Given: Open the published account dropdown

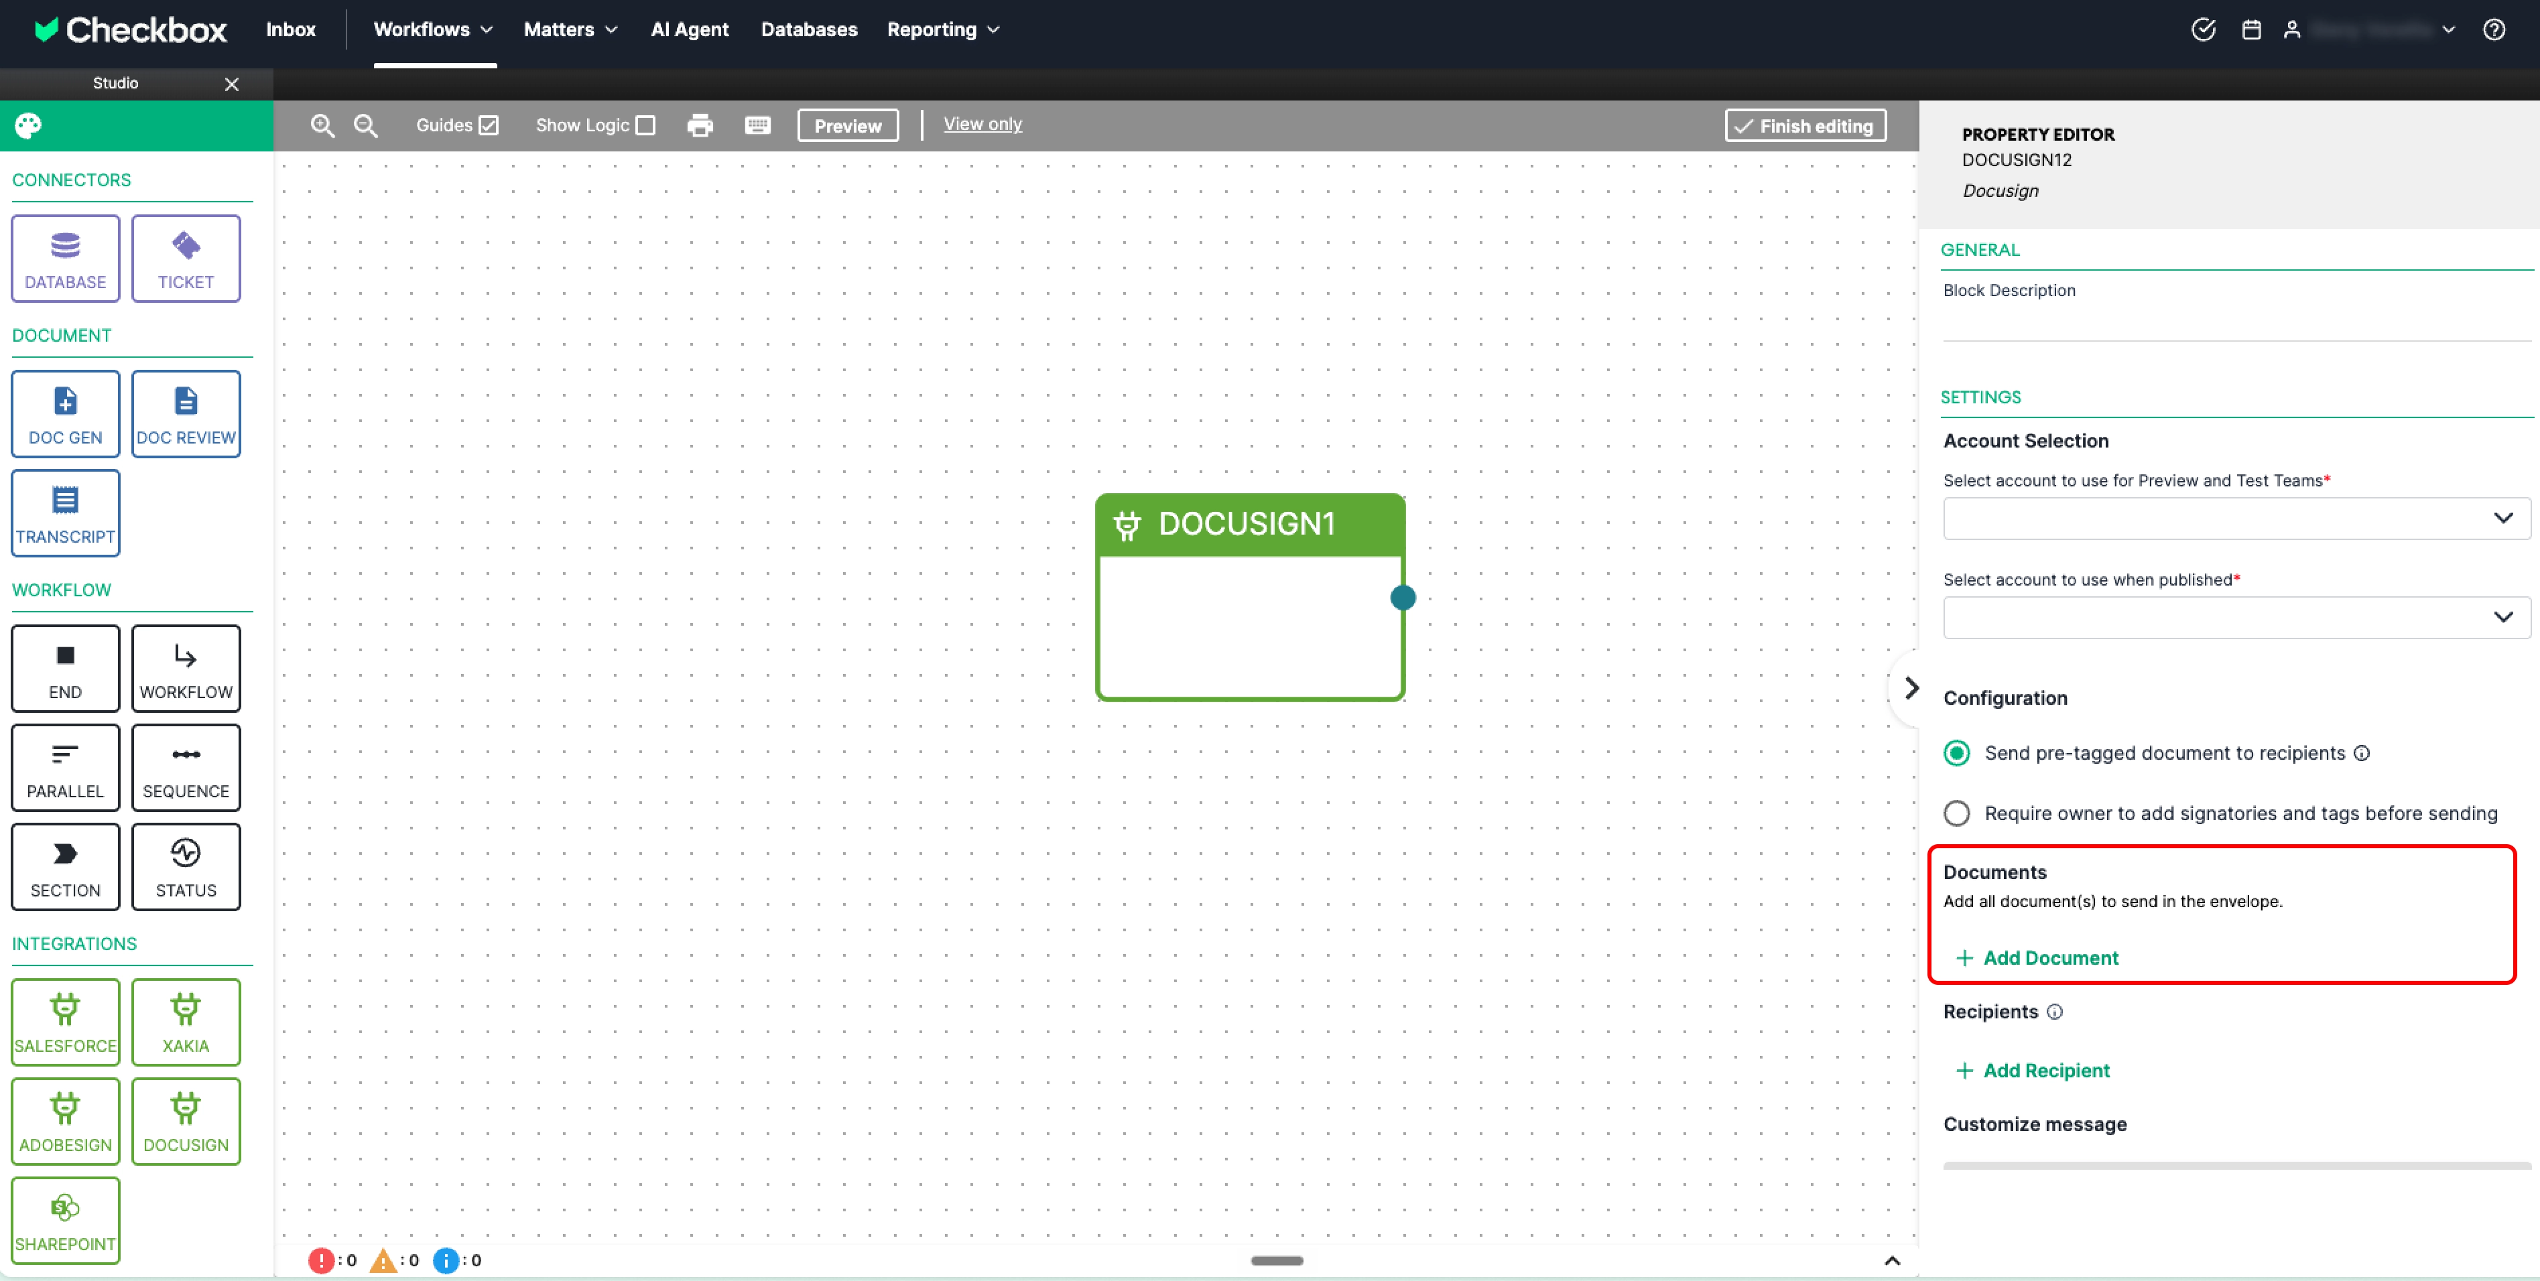Looking at the screenshot, I should pyautogui.click(x=2236, y=618).
